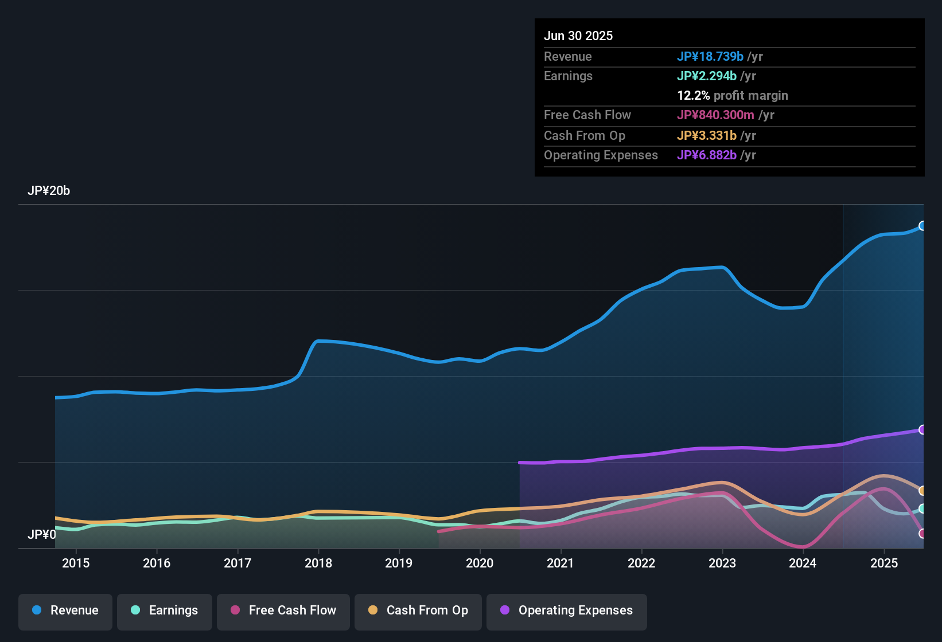Click the Earnings endpoint marker on the chart

click(921, 507)
